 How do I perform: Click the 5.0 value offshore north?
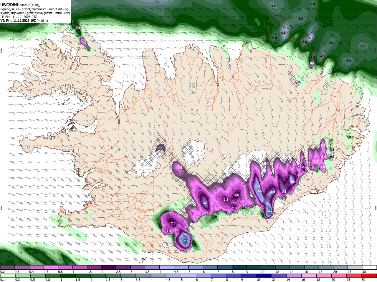point(287,28)
